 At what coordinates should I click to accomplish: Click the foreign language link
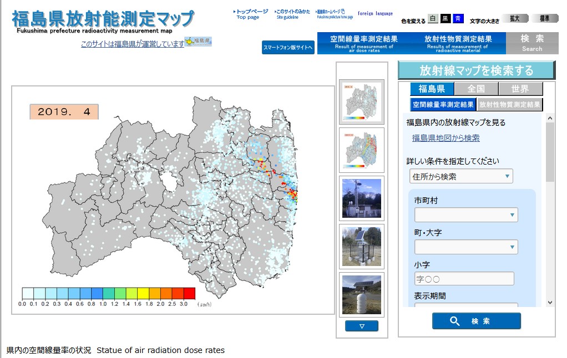pyautogui.click(x=375, y=13)
